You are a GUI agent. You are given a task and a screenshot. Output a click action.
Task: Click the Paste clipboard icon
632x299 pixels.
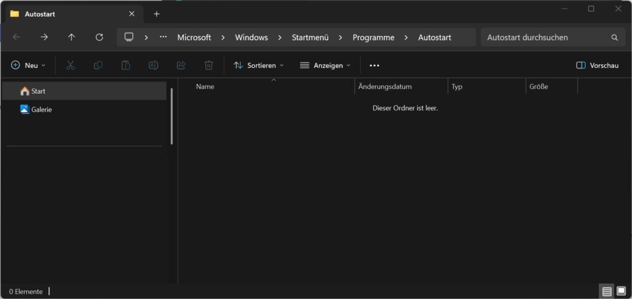(126, 65)
